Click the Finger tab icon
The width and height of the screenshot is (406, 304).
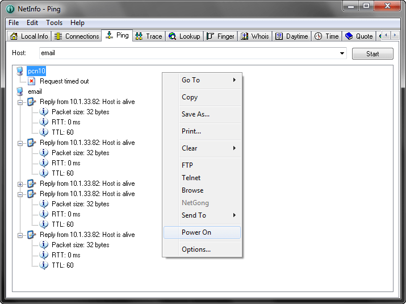point(210,36)
